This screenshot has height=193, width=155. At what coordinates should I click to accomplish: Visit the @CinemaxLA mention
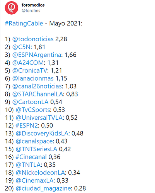click(x=34, y=180)
